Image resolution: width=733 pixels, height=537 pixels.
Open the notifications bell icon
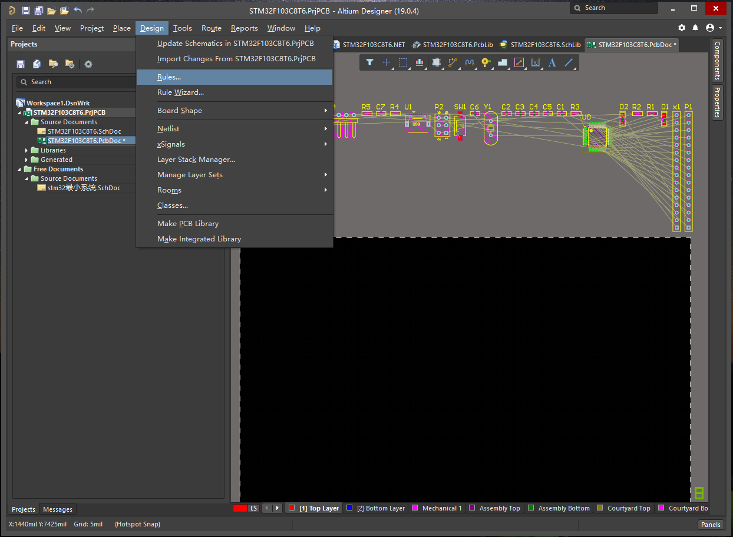695,28
